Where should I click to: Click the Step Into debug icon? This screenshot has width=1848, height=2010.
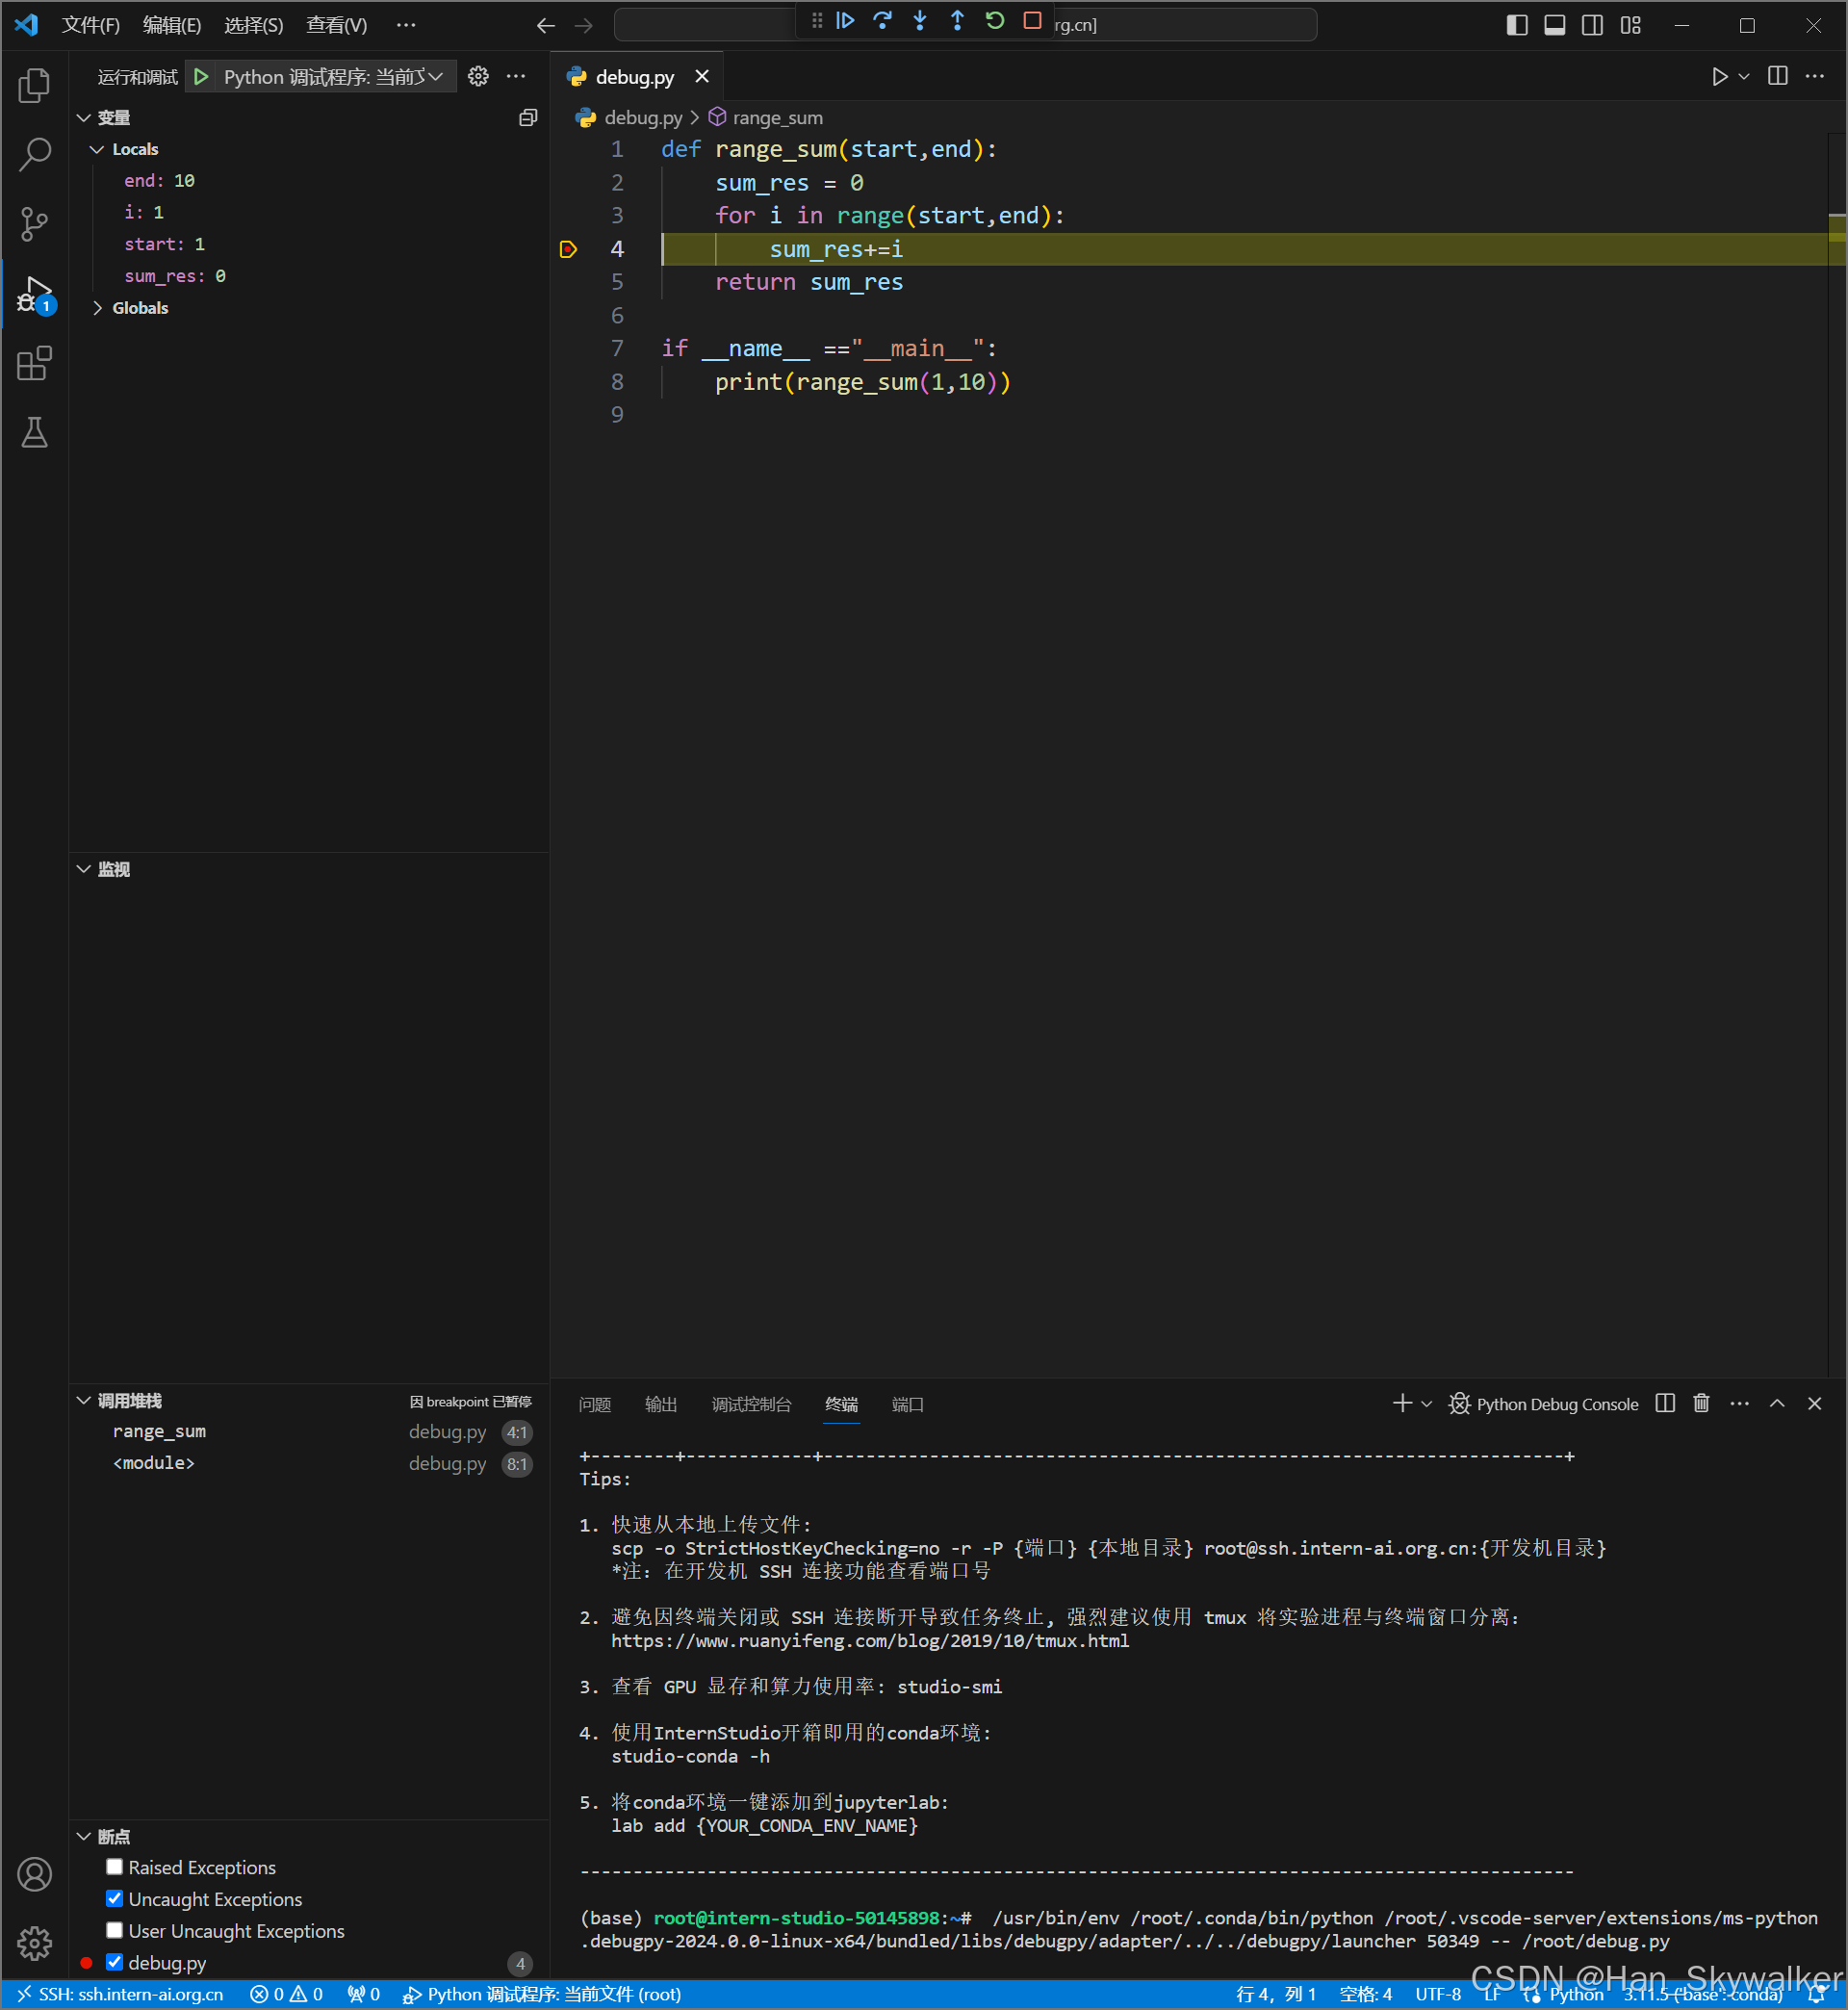(920, 21)
